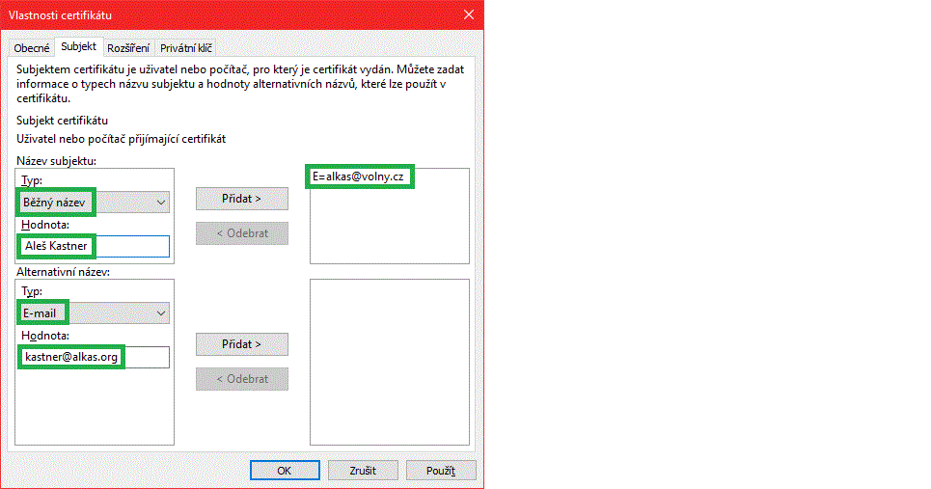
Task: Open the Rozšíření tab
Action: [x=128, y=47]
